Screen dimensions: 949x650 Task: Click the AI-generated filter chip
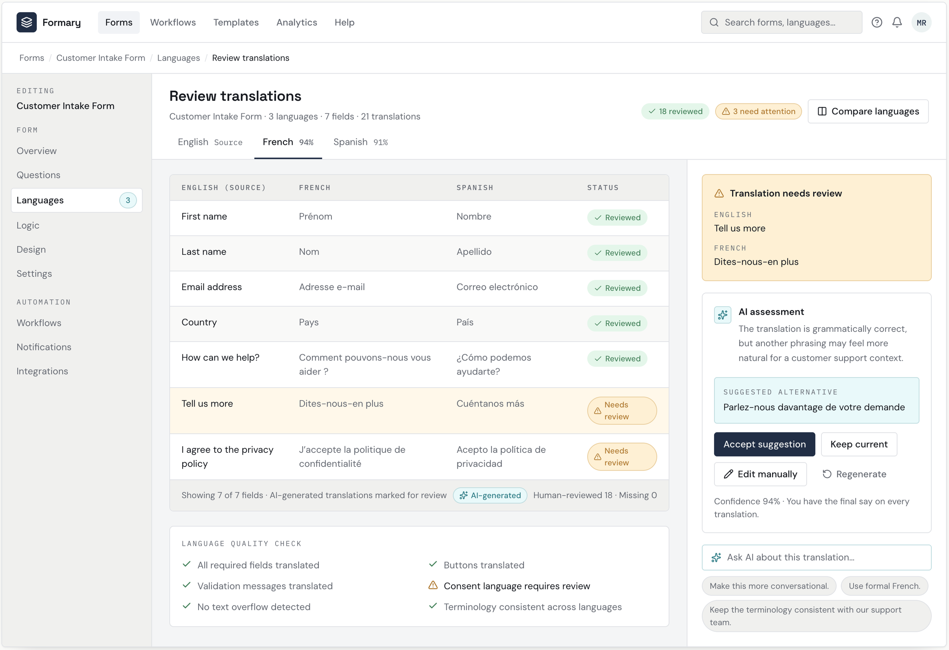pos(490,495)
